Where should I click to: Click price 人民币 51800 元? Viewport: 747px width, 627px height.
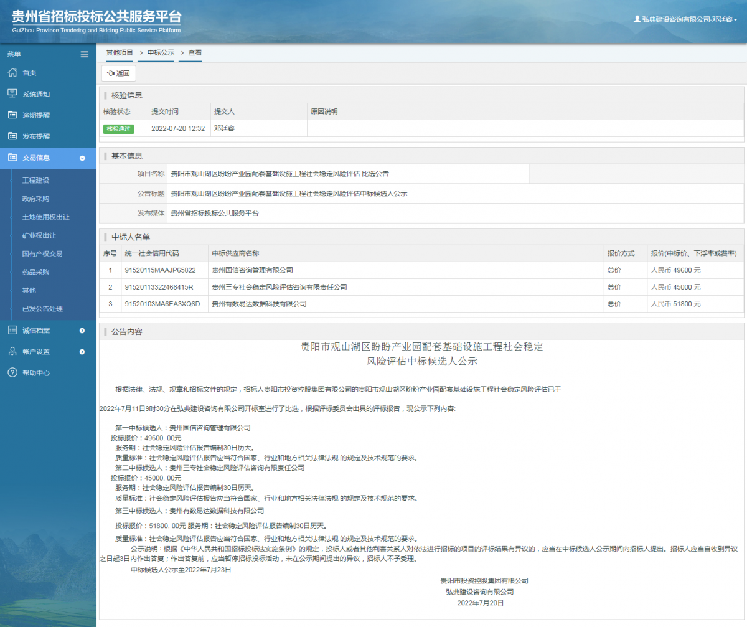click(675, 304)
